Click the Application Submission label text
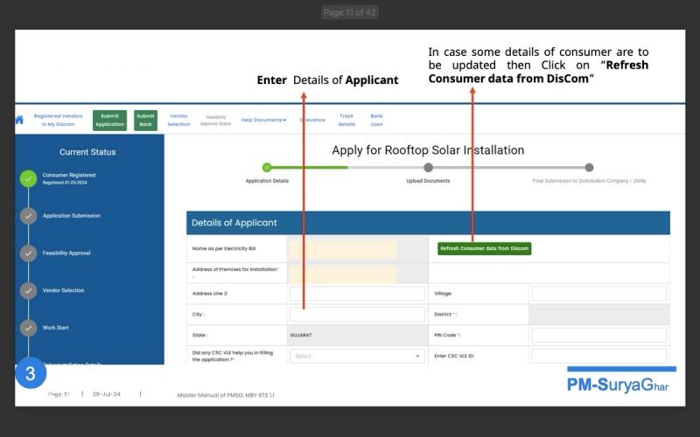 [x=72, y=216]
